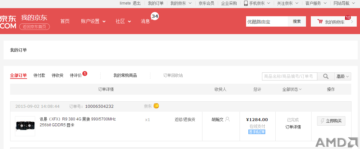
Task: Open the graphics card product thumbnail
Action: pos(25,126)
